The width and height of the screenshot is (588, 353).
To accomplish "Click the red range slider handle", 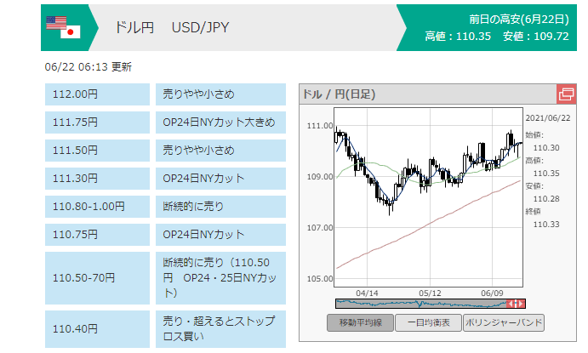I will point(516,304).
